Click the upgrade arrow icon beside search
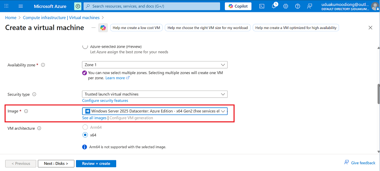This screenshot has height=171, width=380. (78, 6)
